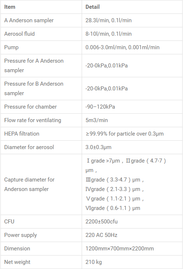Click the Item column header

(x=10, y=7)
